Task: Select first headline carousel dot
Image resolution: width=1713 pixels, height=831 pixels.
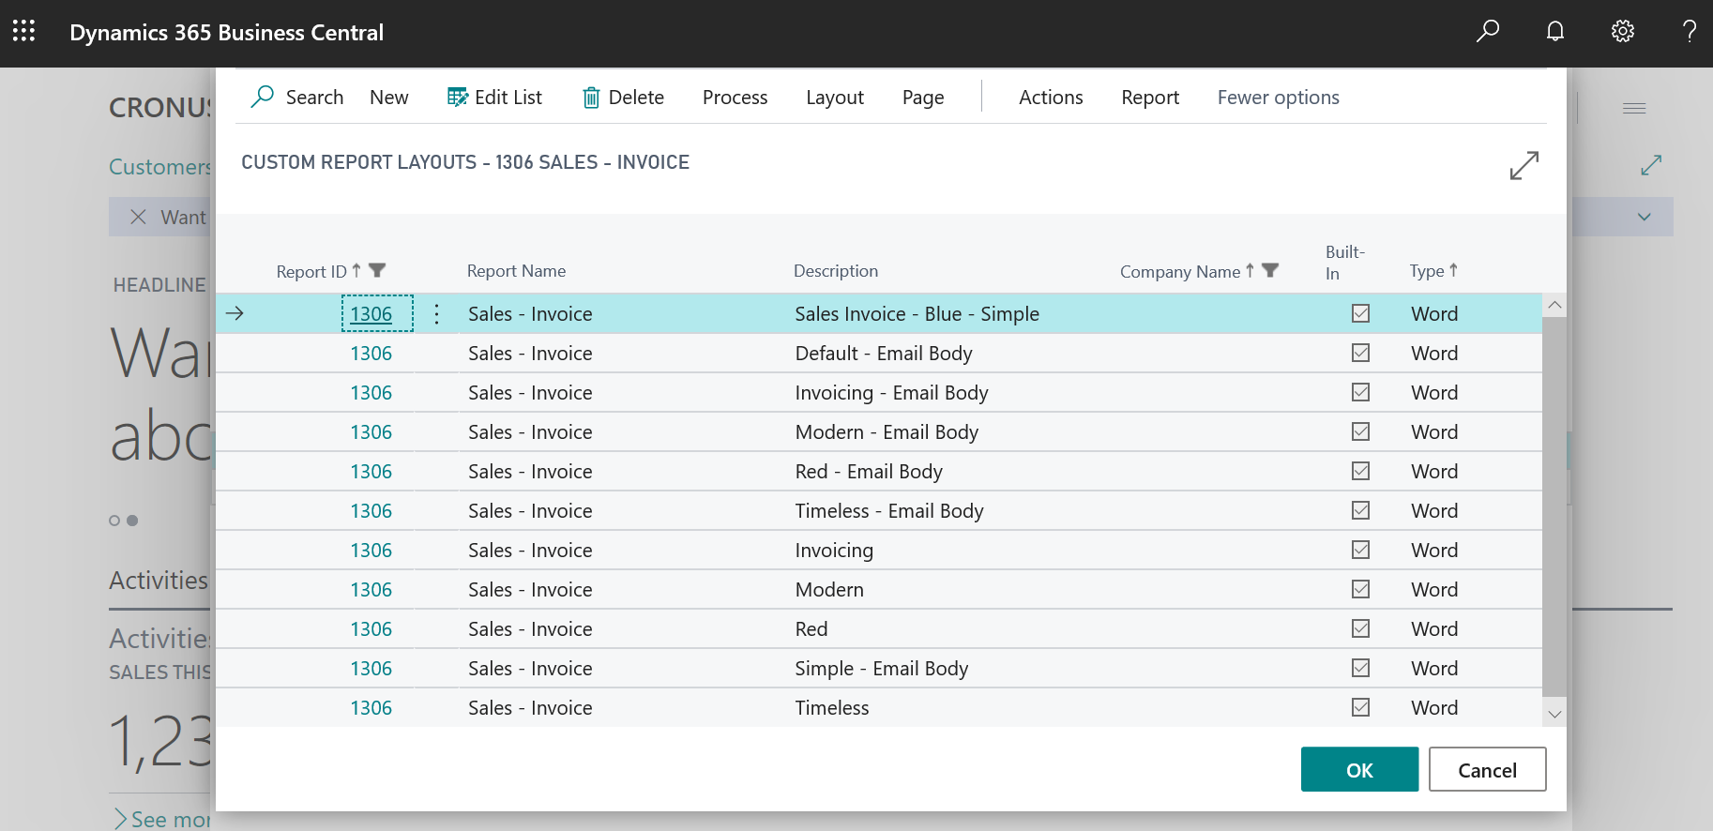Action: (114, 521)
